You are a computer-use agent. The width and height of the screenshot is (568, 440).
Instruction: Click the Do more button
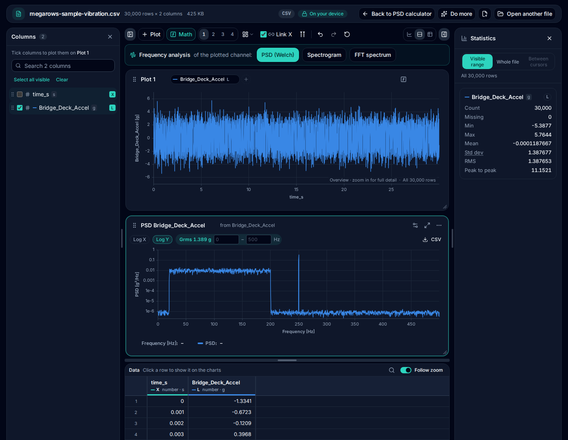coord(457,14)
